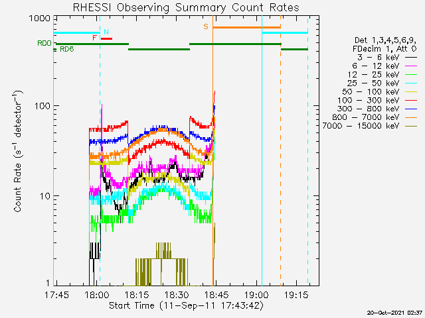Click the magenta line swatch for 6-12 keV
This screenshot has height=318, width=425.
pyautogui.click(x=411, y=66)
